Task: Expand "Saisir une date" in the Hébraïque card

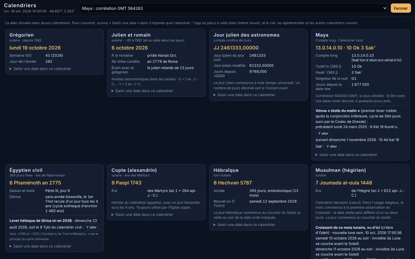Action: 244,225
